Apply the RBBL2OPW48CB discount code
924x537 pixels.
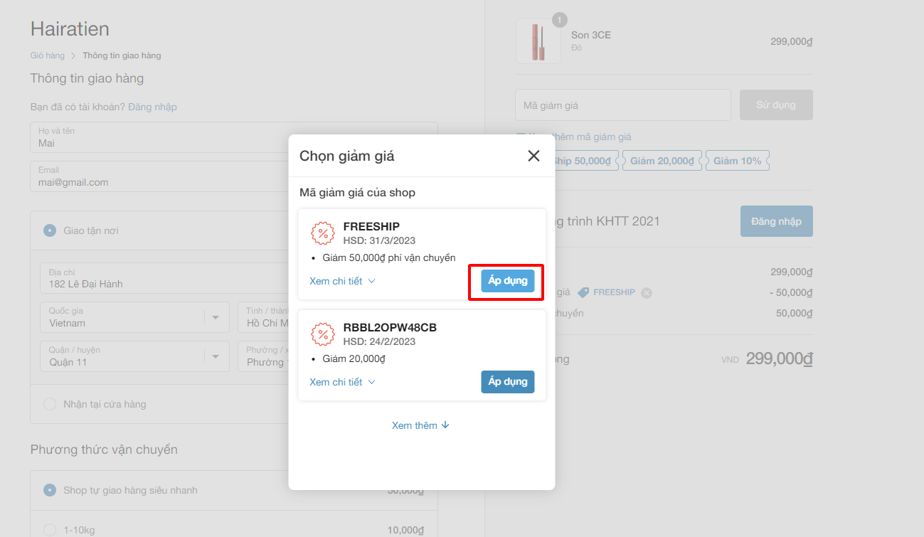(x=507, y=382)
